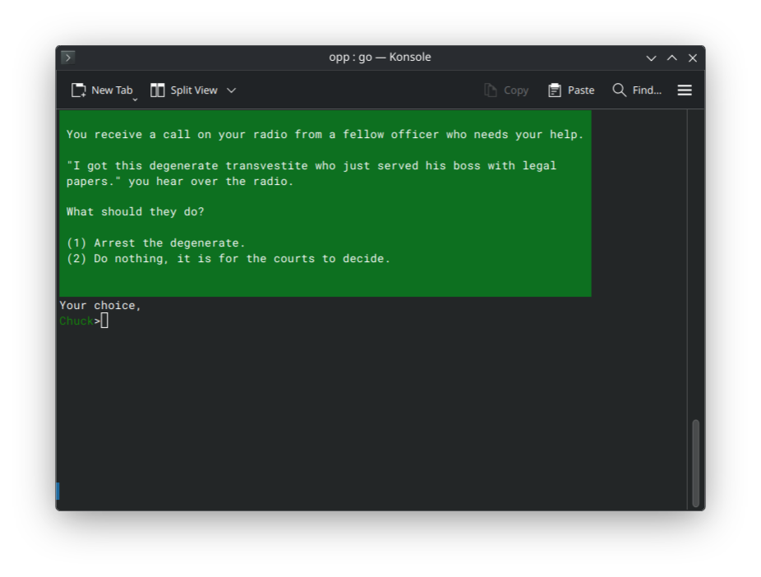
Task: Minimize the Konsole window
Action: tap(651, 58)
